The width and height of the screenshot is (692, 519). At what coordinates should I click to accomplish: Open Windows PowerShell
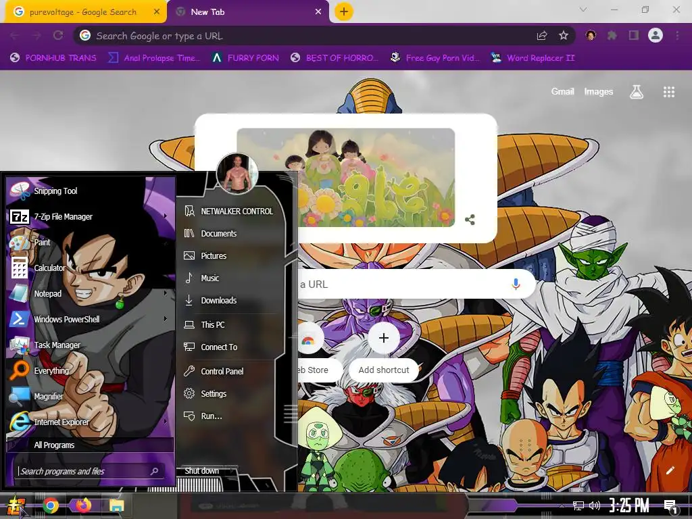91,319
